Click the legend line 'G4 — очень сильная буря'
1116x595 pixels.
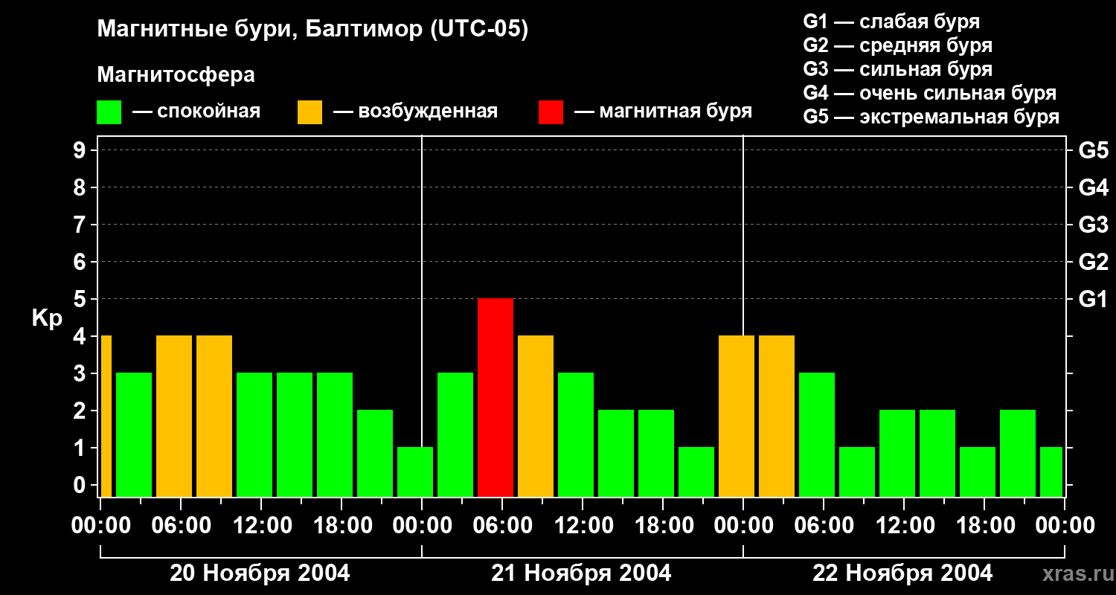point(929,93)
